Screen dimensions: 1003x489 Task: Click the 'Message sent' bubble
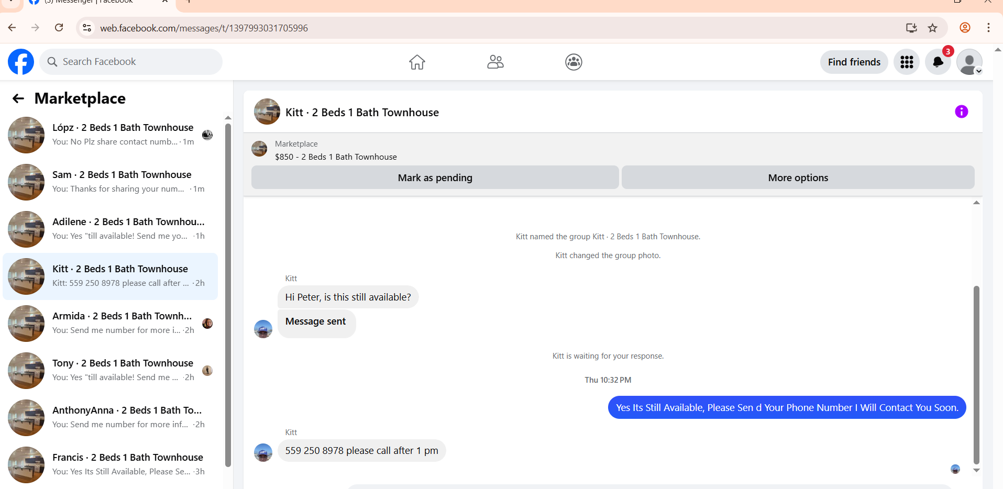coord(316,324)
